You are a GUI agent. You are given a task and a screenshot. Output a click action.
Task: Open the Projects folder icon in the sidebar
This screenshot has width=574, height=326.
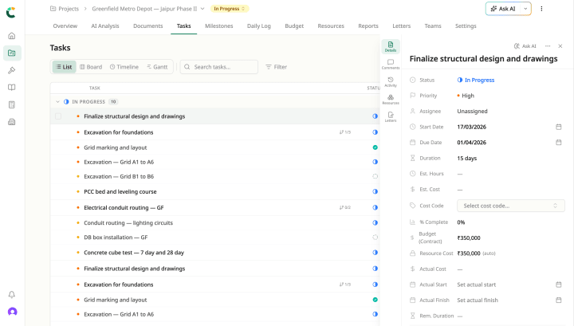(x=12, y=53)
